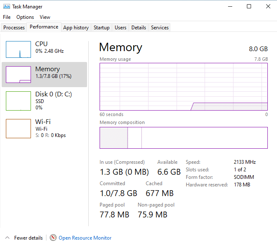Click the Memory usage graph
The width and height of the screenshot is (277, 248).
[184, 87]
